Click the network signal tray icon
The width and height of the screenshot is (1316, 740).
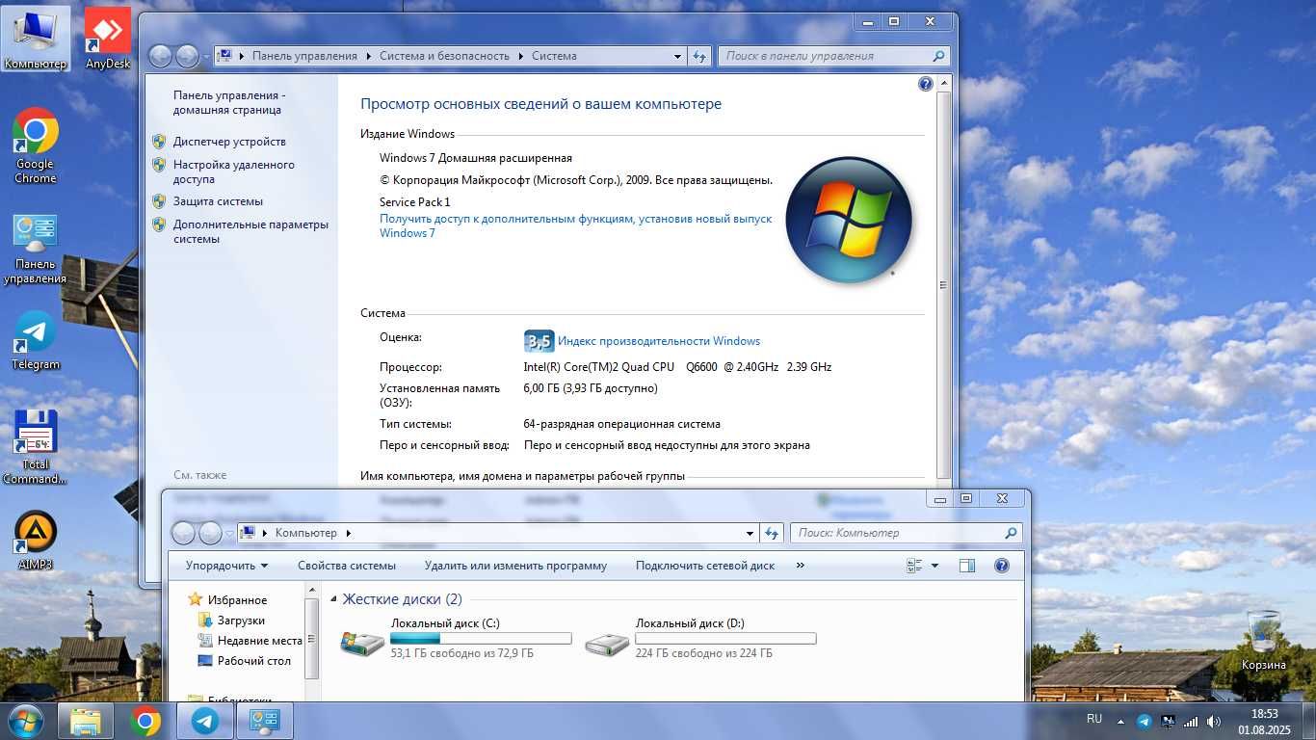[1191, 721]
